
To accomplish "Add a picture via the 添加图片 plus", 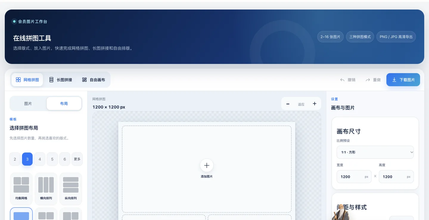I will pos(207,166).
